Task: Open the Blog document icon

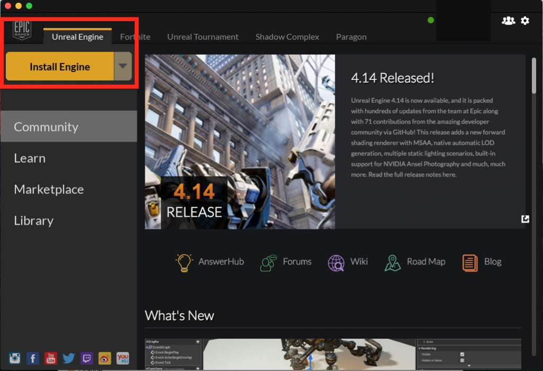Action: (x=470, y=263)
